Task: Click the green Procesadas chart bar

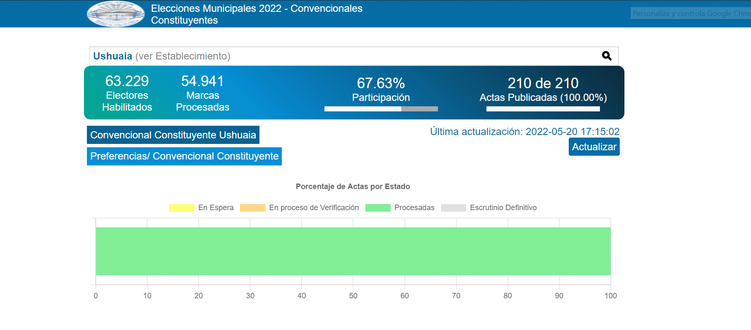Action: 353,251
